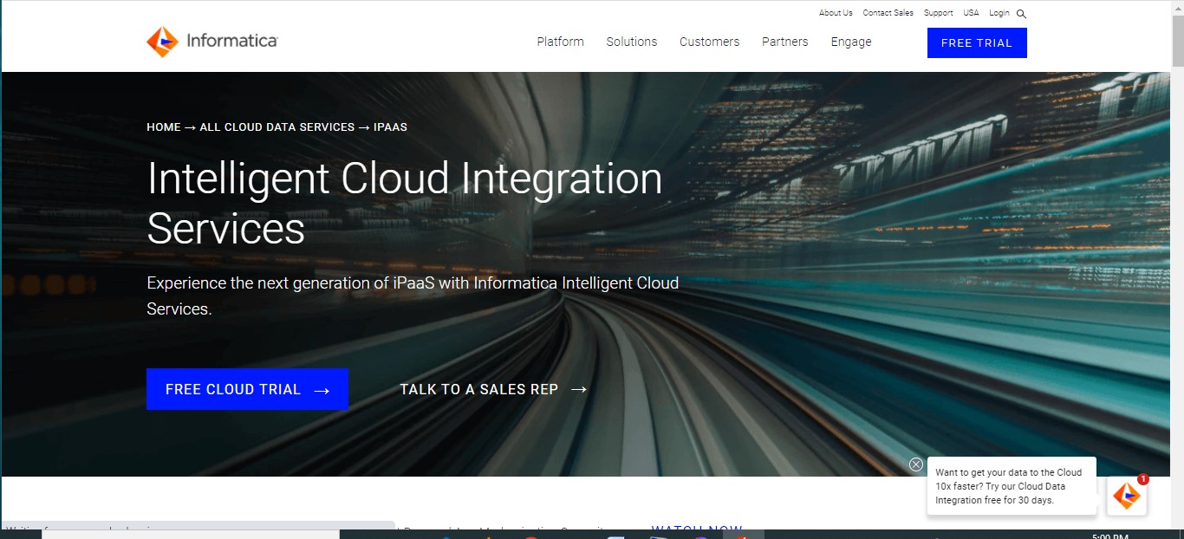Image resolution: width=1184 pixels, height=539 pixels.
Task: Open the Informatica chat bot icon
Action: 1127,496
